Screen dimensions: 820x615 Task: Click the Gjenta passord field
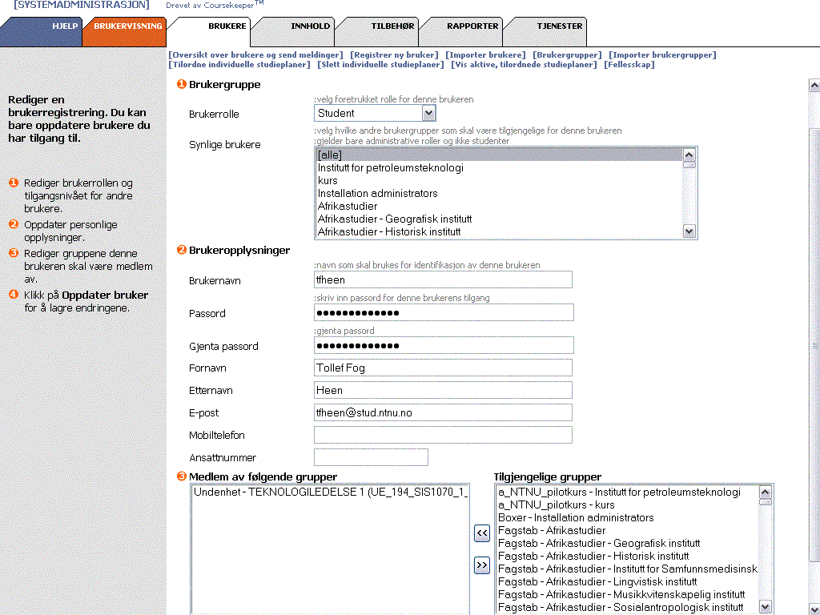444,345
